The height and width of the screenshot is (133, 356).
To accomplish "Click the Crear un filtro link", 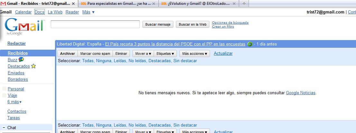I will coord(223,27).
